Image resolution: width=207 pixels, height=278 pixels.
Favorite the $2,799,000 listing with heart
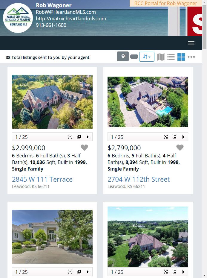(180, 148)
